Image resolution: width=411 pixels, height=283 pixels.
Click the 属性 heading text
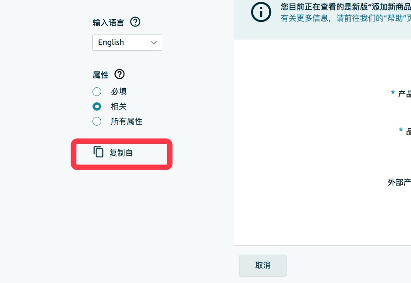coord(100,75)
